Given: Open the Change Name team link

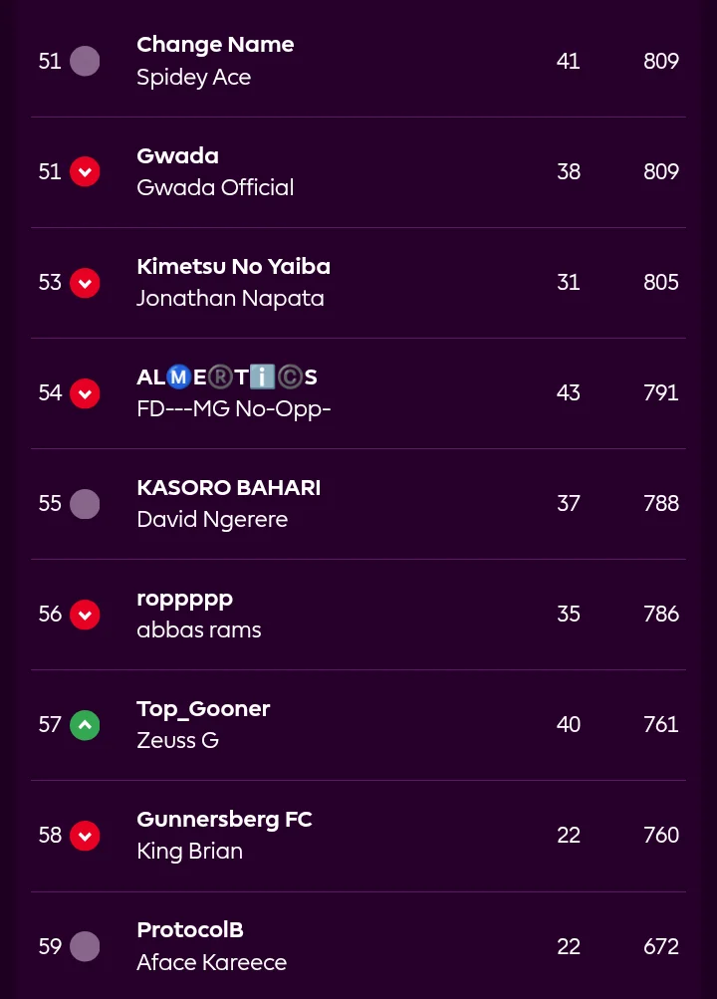Looking at the screenshot, I should click(x=215, y=45).
